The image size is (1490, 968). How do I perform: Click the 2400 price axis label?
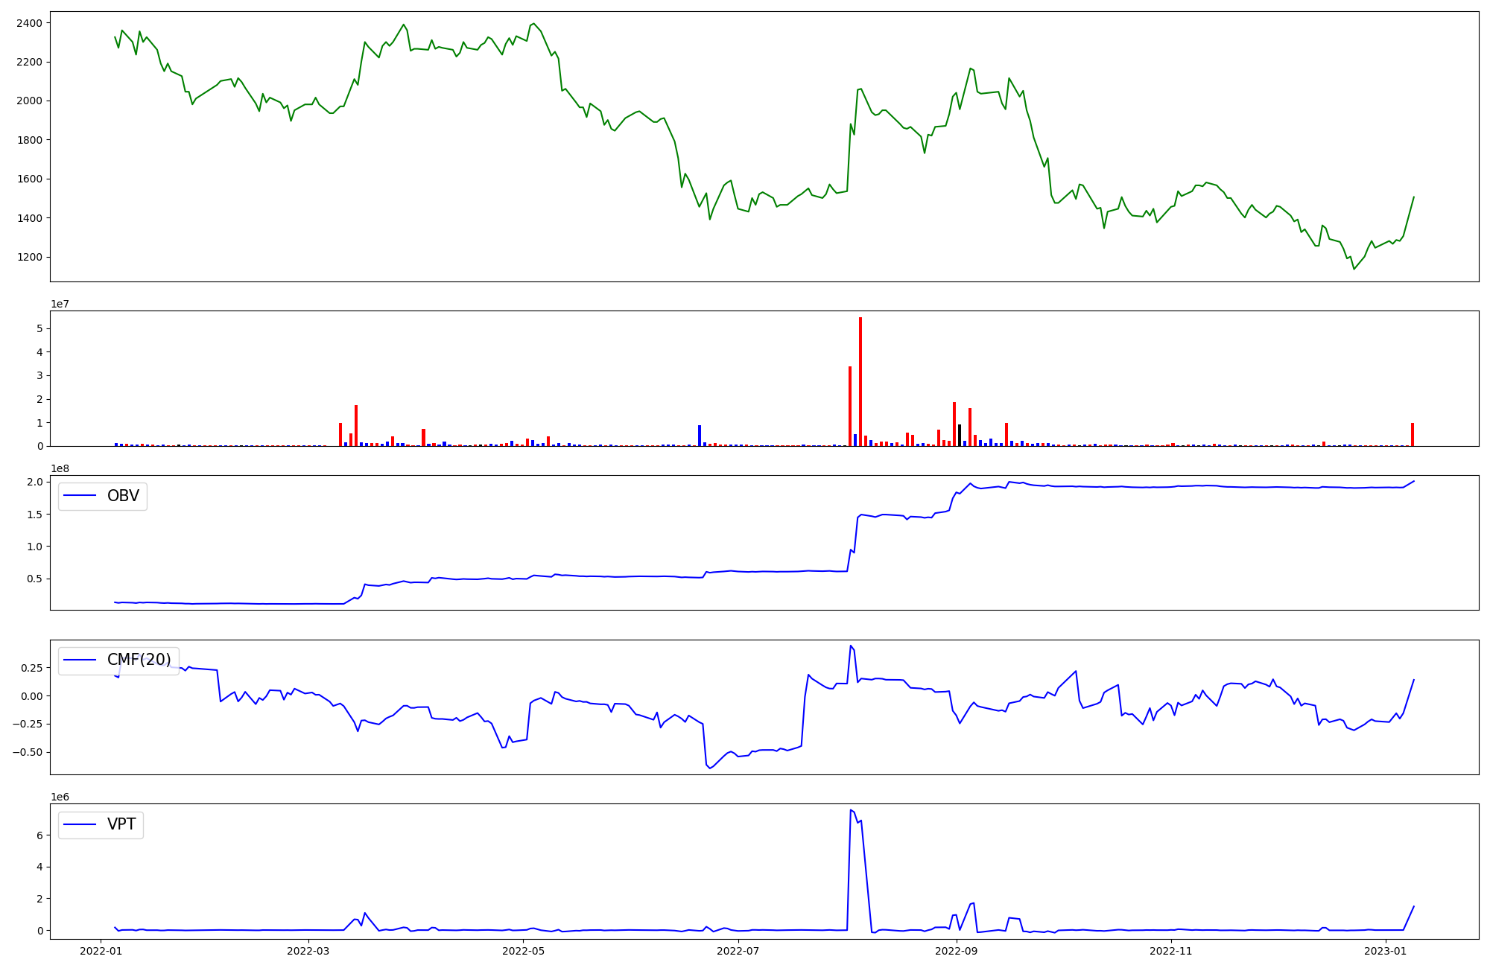click(x=29, y=23)
